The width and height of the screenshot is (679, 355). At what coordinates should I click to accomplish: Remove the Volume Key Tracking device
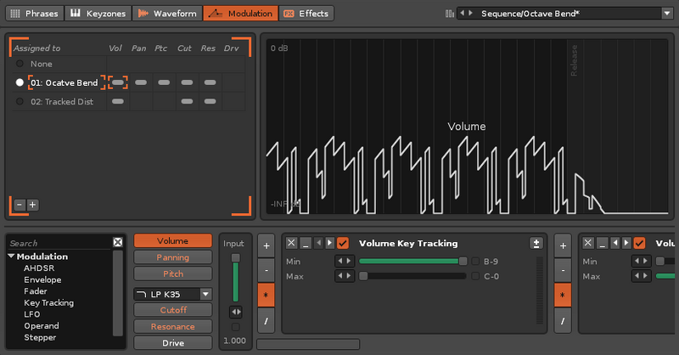click(x=291, y=243)
